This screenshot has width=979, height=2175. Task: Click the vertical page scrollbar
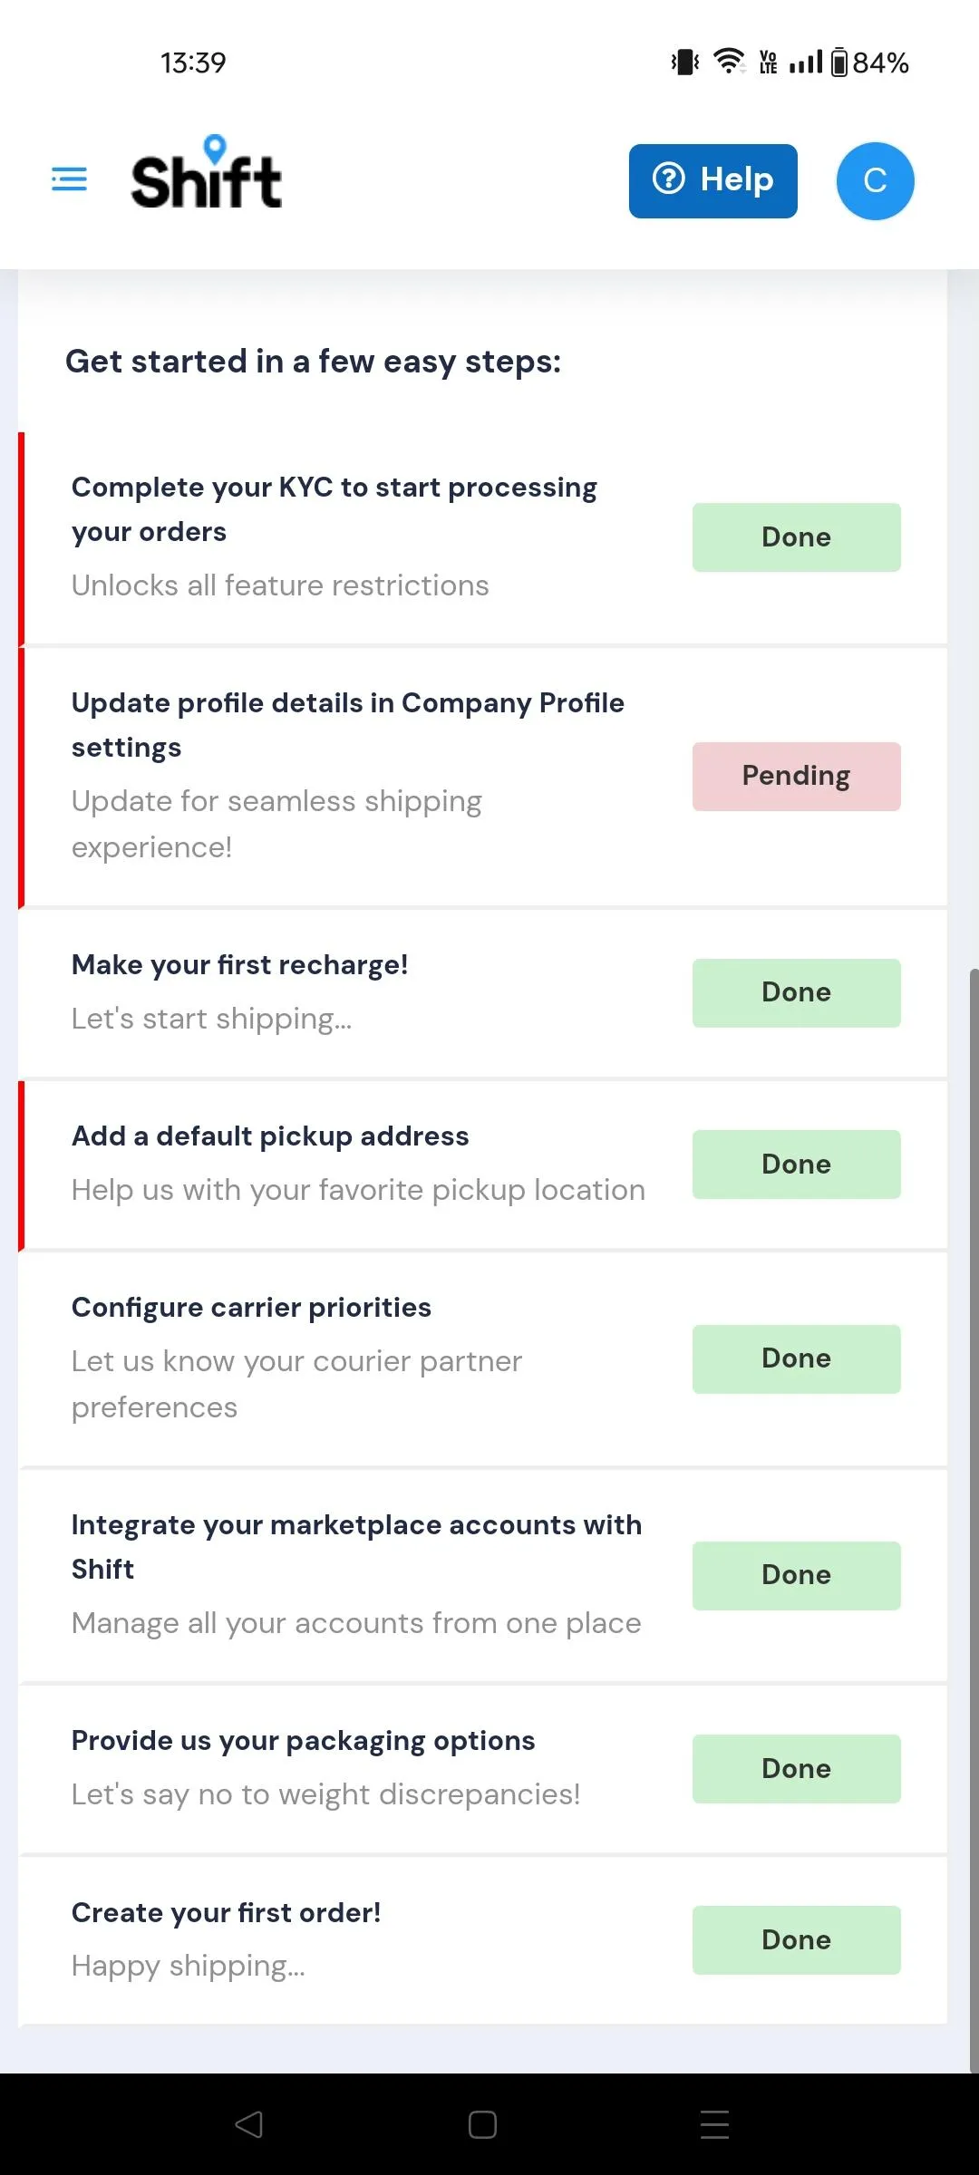click(974, 1521)
